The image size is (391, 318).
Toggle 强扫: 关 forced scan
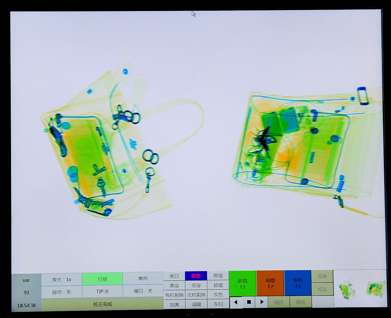click(143, 291)
